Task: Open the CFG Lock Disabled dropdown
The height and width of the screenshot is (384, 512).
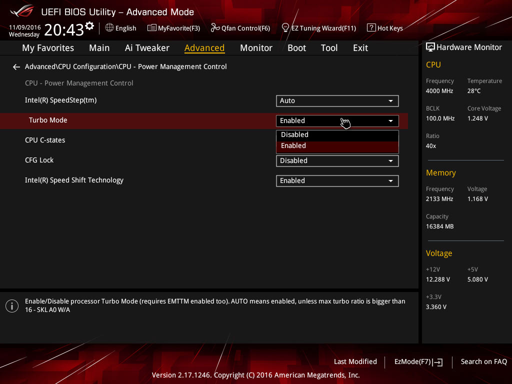Action: tap(337, 161)
